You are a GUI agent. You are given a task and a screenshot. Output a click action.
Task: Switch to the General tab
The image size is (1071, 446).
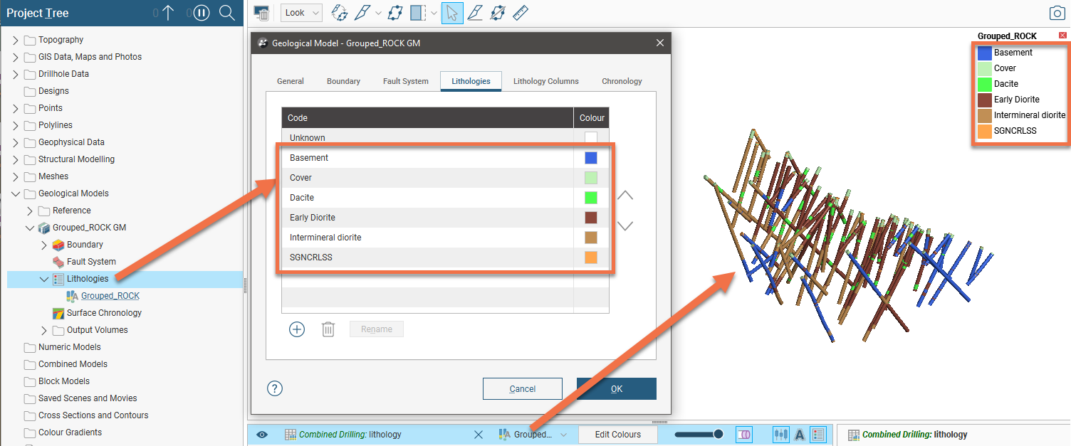291,81
